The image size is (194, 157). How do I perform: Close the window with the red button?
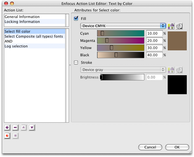6,4
